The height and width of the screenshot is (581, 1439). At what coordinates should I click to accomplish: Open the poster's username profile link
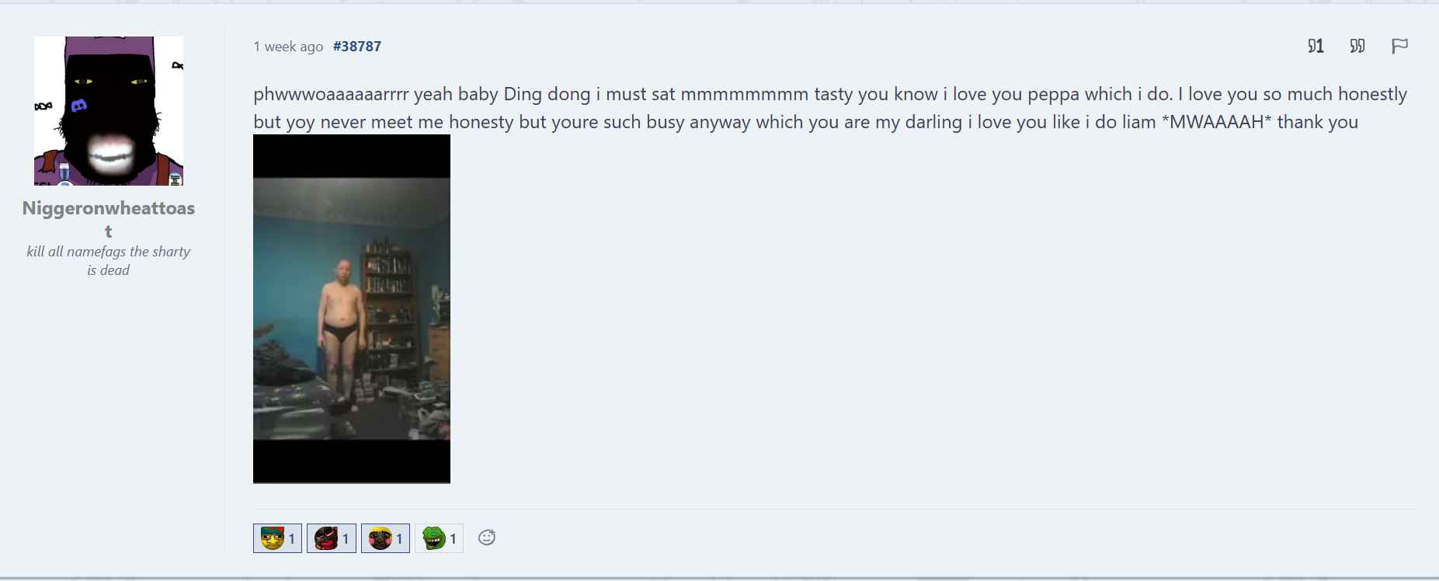coord(109,219)
